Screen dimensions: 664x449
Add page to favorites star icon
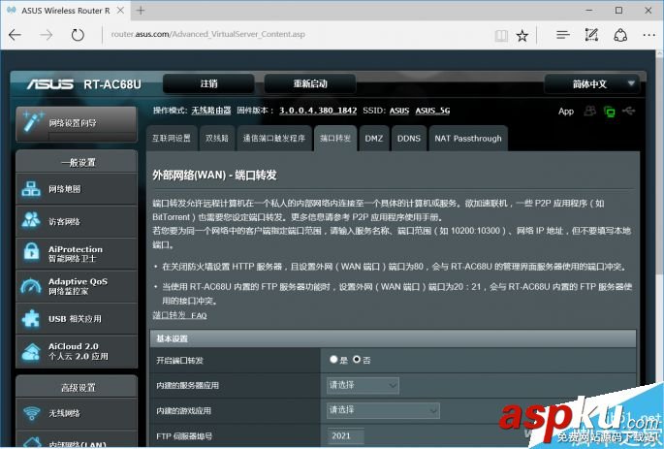[x=522, y=35]
